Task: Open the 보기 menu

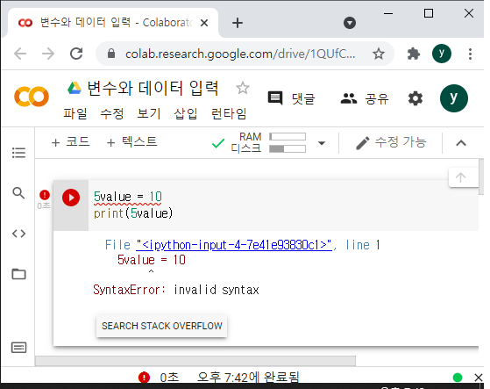Action: [x=149, y=113]
